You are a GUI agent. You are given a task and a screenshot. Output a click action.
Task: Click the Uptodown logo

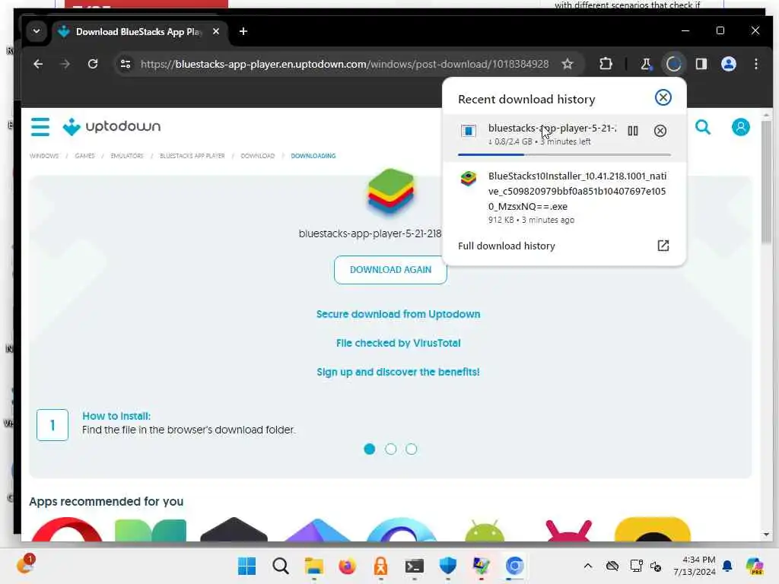pyautogui.click(x=111, y=127)
